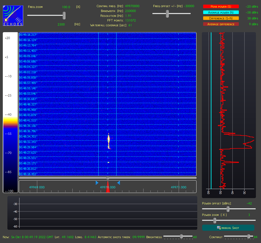Image resolution: width=261 pixels, height=243 pixels.
Task: Click the red center frequency triangle marker
Action: point(108,187)
